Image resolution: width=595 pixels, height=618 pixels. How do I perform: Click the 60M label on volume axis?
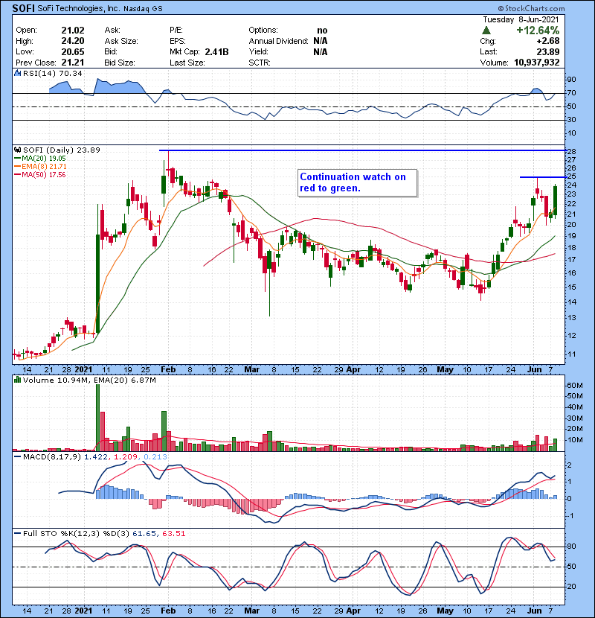574,386
